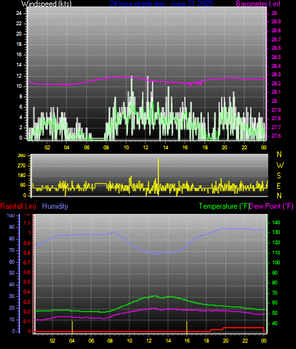Select barometer scale value 28.2
Screen dimensions: 296x349
click(x=276, y=83)
